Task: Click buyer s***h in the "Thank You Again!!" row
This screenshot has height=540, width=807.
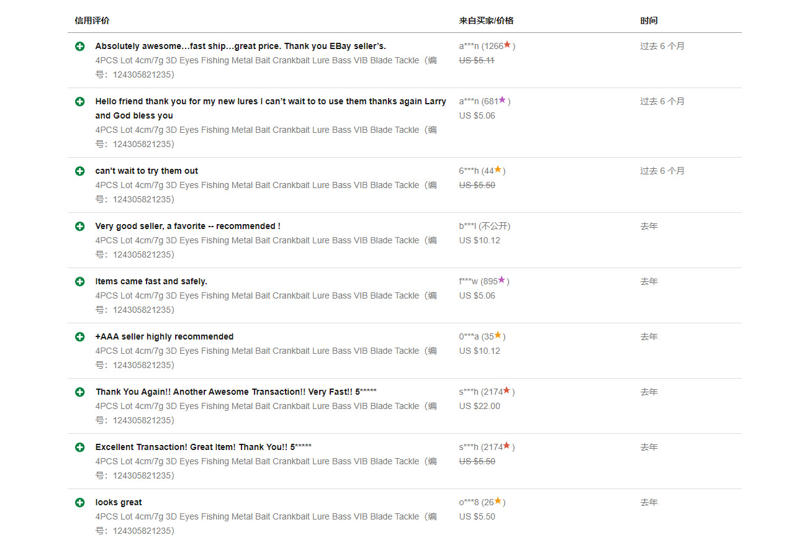Action: click(469, 392)
